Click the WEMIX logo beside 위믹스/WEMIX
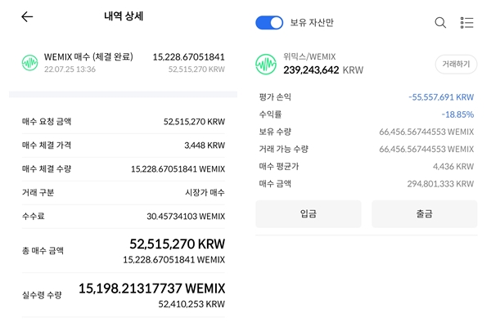491x327 pixels. 266,64
